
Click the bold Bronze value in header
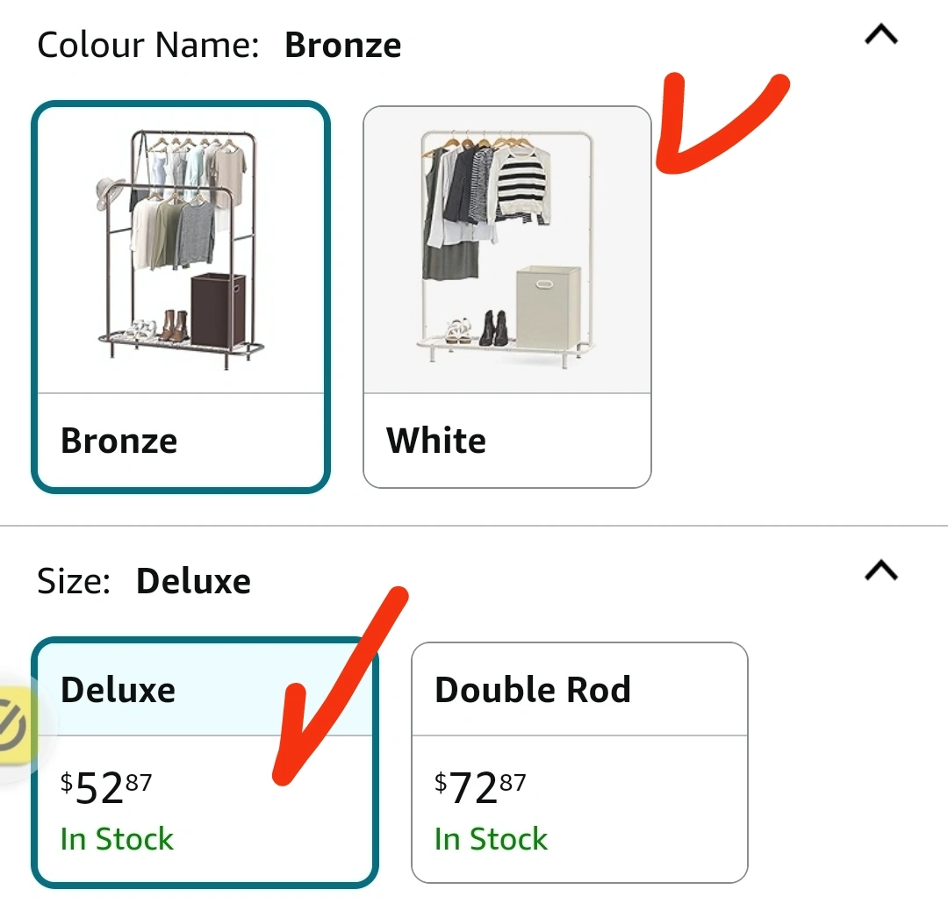point(343,45)
